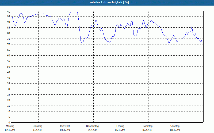Click the 'Dienstag' day label
This screenshot has width=214, height=133.
coord(37,126)
